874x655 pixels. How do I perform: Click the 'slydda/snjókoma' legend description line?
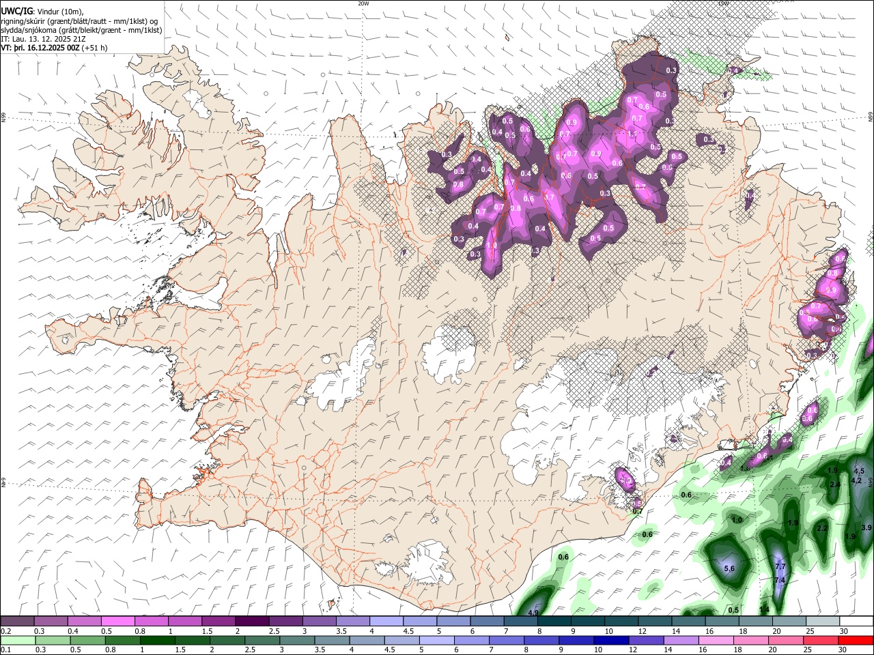(x=81, y=30)
